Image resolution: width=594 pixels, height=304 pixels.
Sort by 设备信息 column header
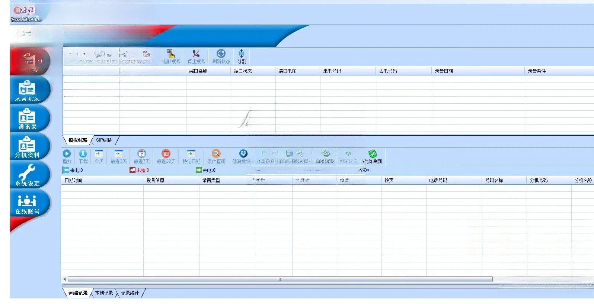click(x=171, y=180)
